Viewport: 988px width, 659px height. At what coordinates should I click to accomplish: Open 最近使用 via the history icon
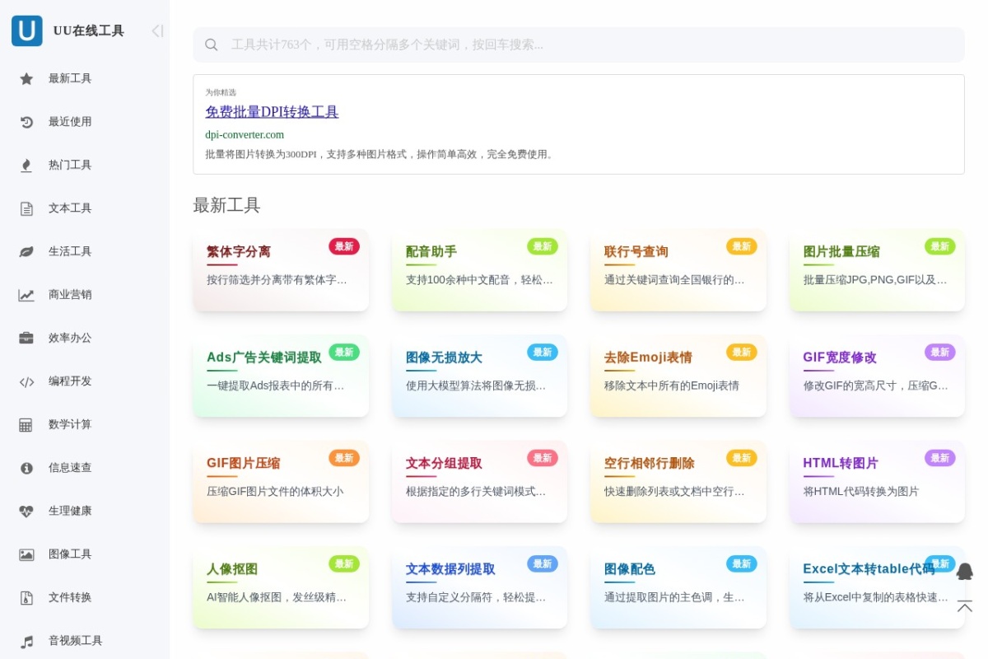(x=26, y=121)
